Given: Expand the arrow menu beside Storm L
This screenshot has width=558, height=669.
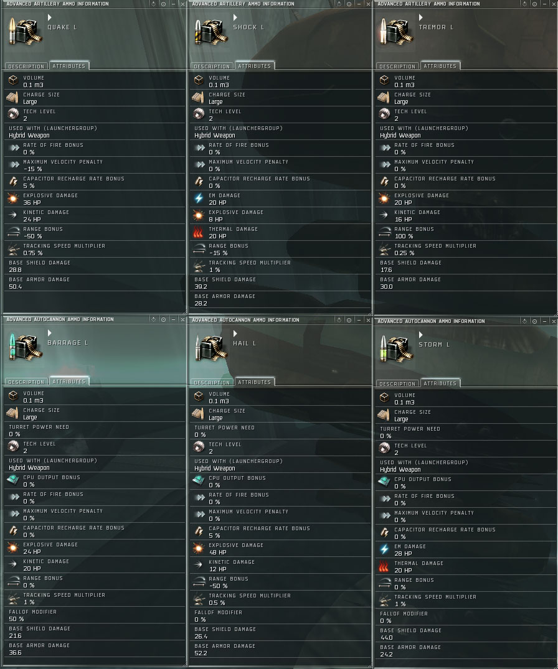Looking at the screenshot, I should tap(421, 335).
